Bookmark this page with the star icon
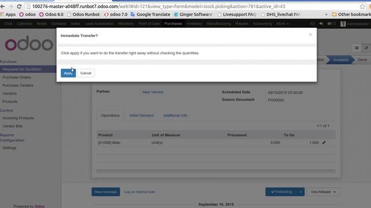This screenshot has width=371, height=208. coord(362,6)
